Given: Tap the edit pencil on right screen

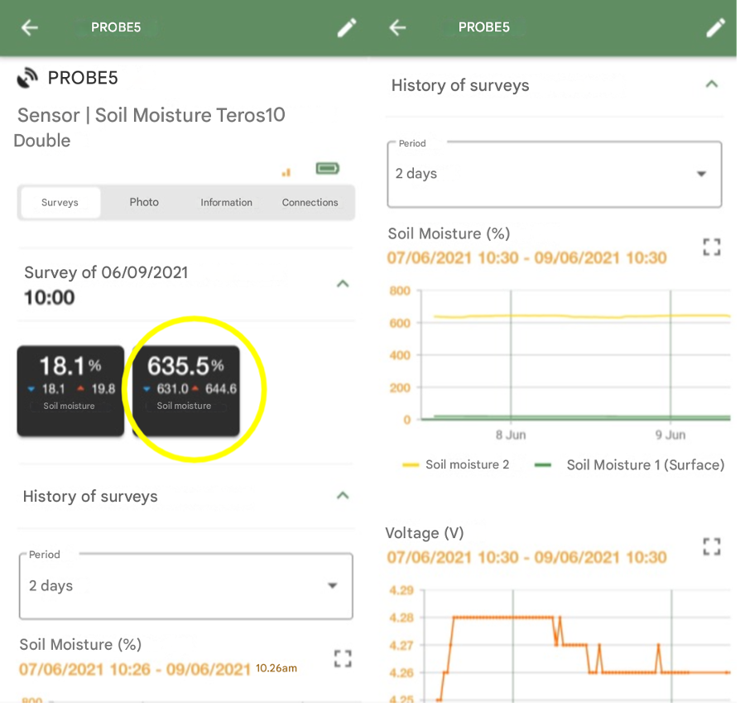Looking at the screenshot, I should pos(715,27).
